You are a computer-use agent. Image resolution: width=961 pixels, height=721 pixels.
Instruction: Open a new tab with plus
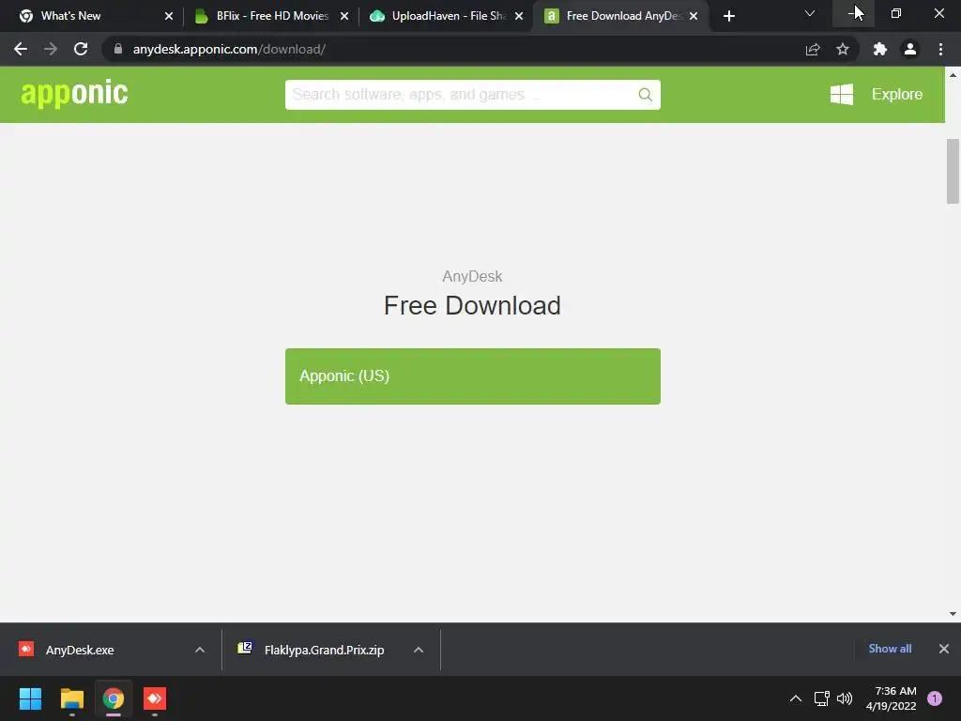coord(728,16)
